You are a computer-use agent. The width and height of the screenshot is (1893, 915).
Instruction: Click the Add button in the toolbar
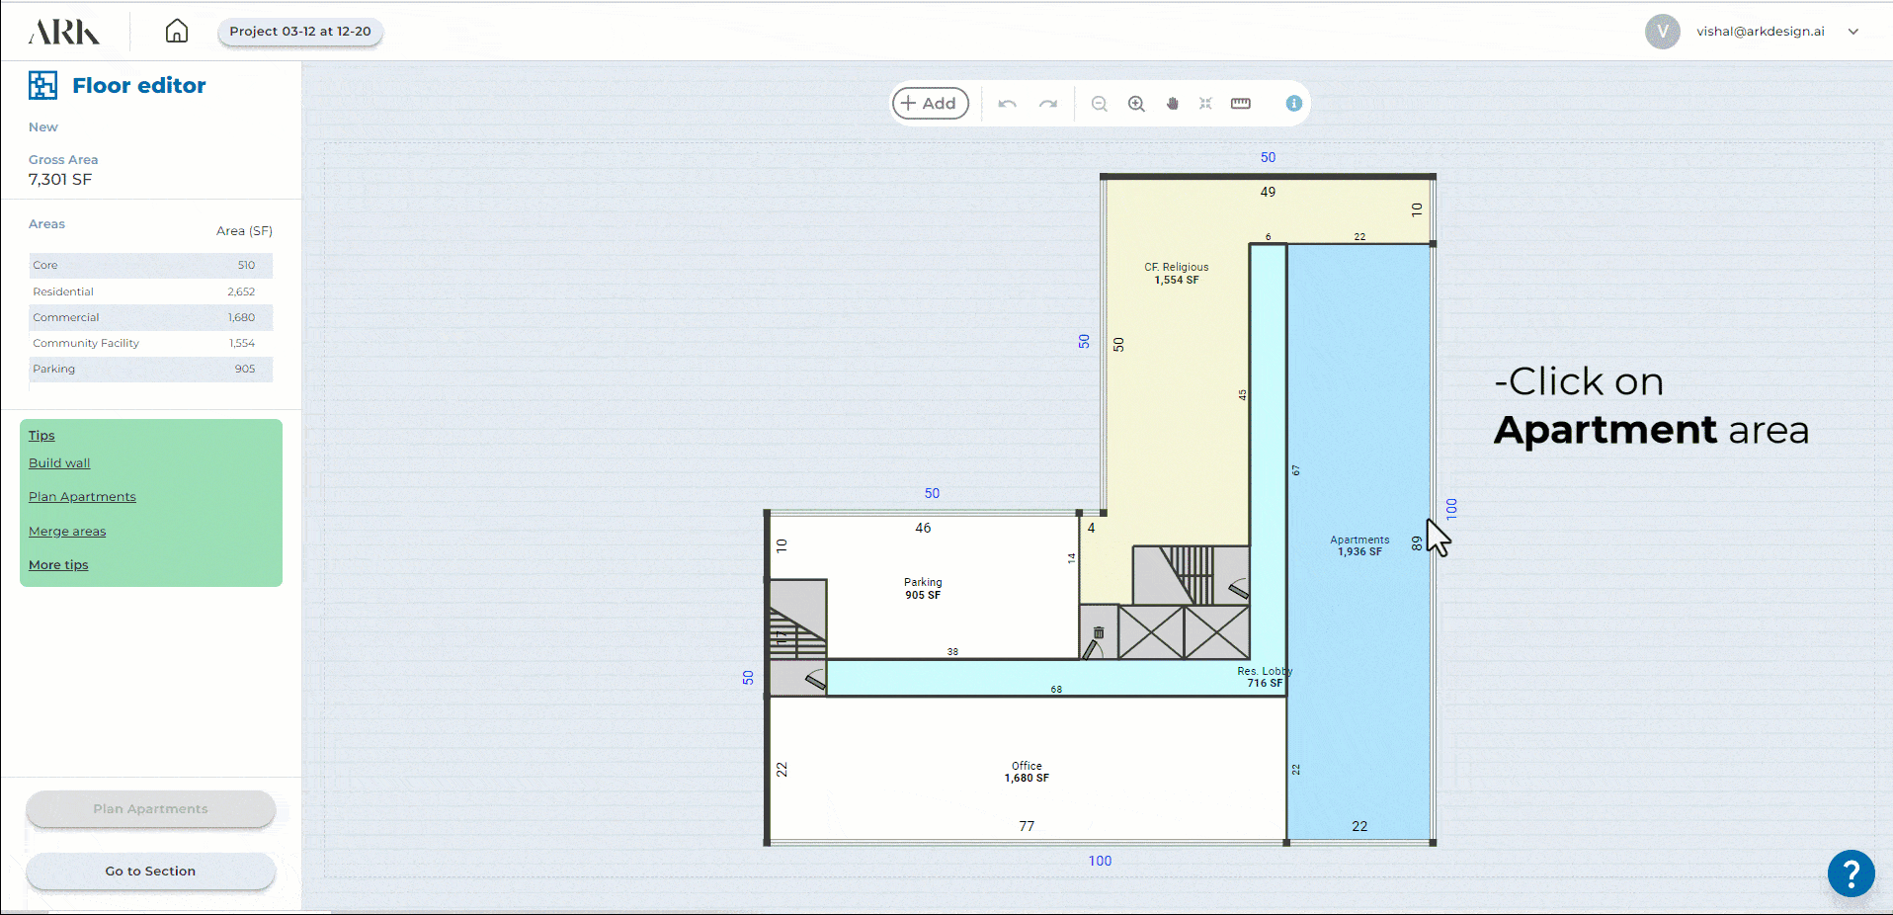click(930, 104)
